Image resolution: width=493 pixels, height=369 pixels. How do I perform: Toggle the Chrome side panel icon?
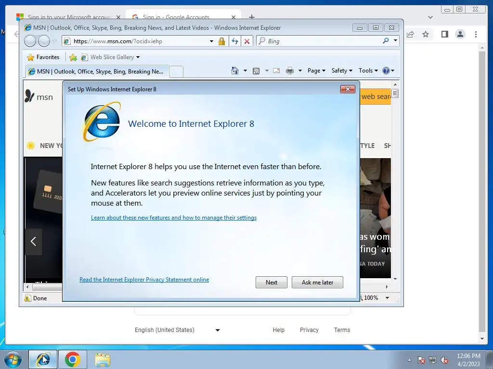(x=444, y=34)
